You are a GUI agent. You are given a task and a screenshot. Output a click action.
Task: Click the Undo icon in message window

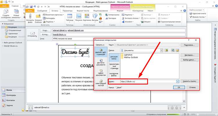pyautogui.click(x=35, y=6)
